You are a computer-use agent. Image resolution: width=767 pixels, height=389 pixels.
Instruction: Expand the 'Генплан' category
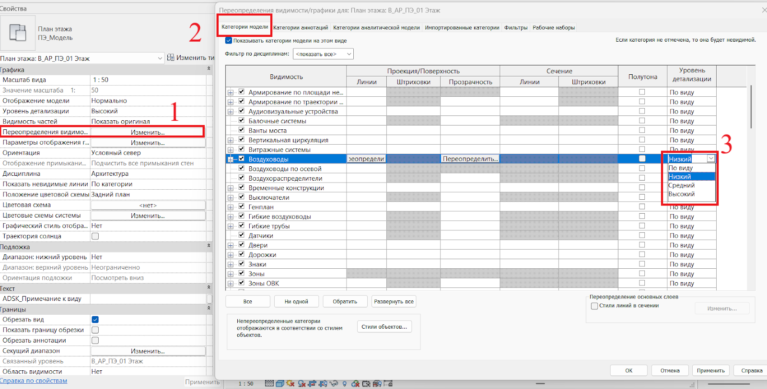pyautogui.click(x=231, y=207)
